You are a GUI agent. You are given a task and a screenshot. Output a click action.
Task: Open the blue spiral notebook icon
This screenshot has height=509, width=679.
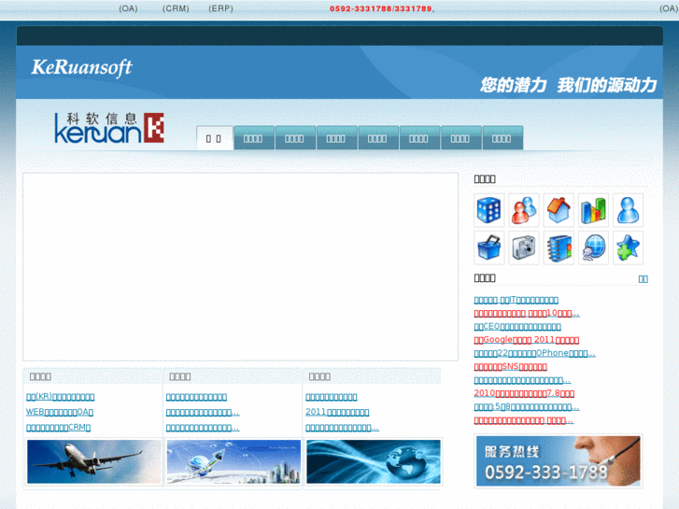pos(559,247)
